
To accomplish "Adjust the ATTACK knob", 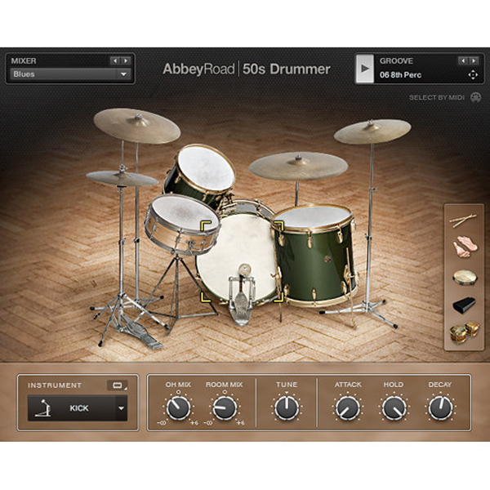I will coord(348,408).
